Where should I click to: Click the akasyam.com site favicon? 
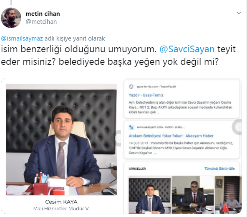point(131,127)
